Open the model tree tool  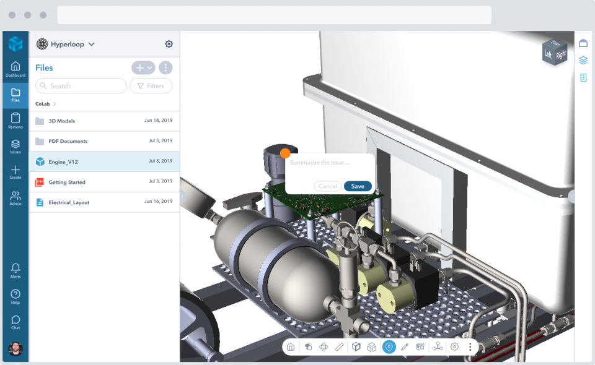pyautogui.click(x=438, y=347)
